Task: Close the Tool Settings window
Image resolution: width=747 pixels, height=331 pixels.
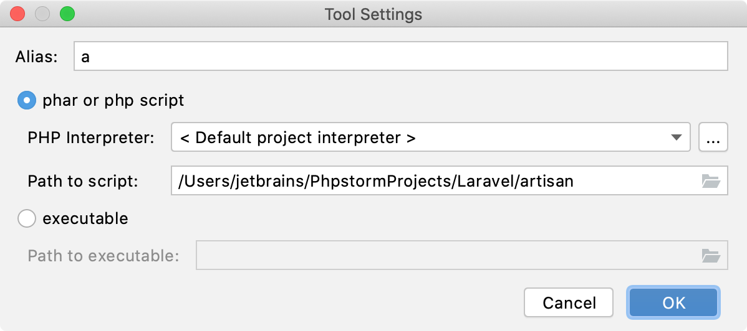Action: [x=17, y=14]
